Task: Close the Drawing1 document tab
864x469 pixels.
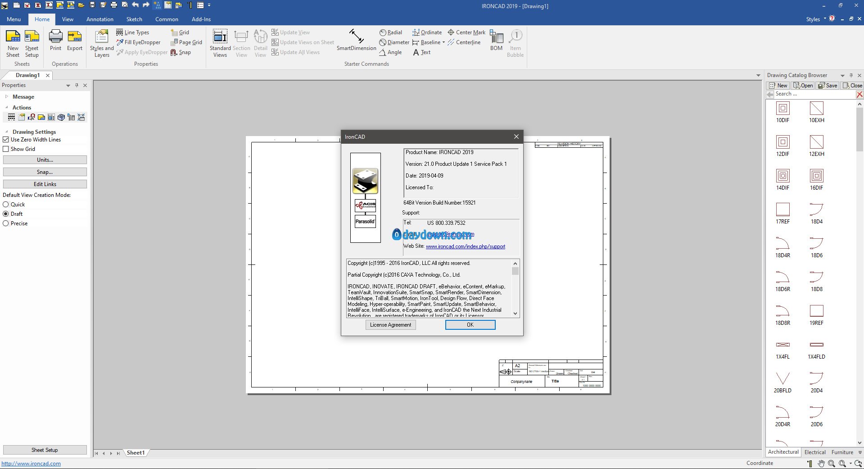Action: (48, 76)
